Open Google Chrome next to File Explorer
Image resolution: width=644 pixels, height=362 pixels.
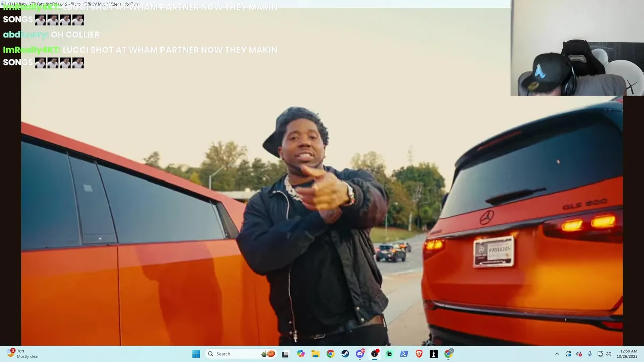click(330, 354)
